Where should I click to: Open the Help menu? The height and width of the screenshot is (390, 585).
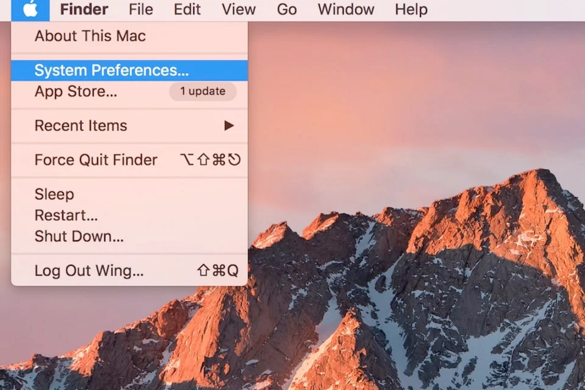pyautogui.click(x=411, y=10)
